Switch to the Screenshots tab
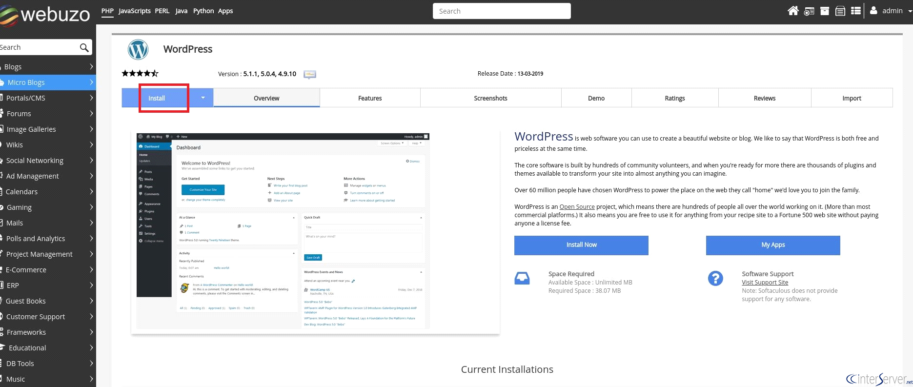913x387 pixels. (x=490, y=98)
